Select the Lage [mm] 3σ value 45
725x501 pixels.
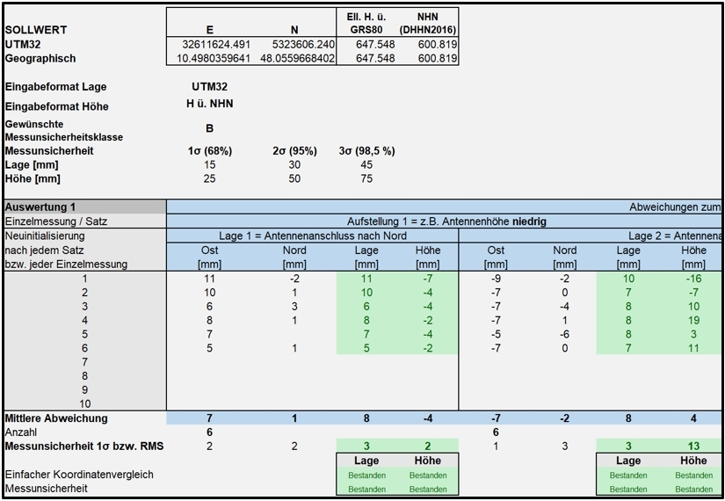(x=366, y=165)
